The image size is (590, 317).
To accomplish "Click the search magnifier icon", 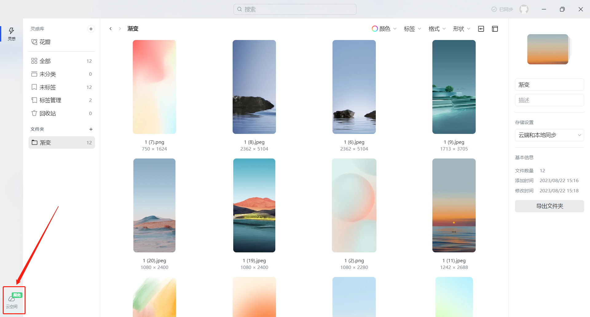I will [240, 9].
